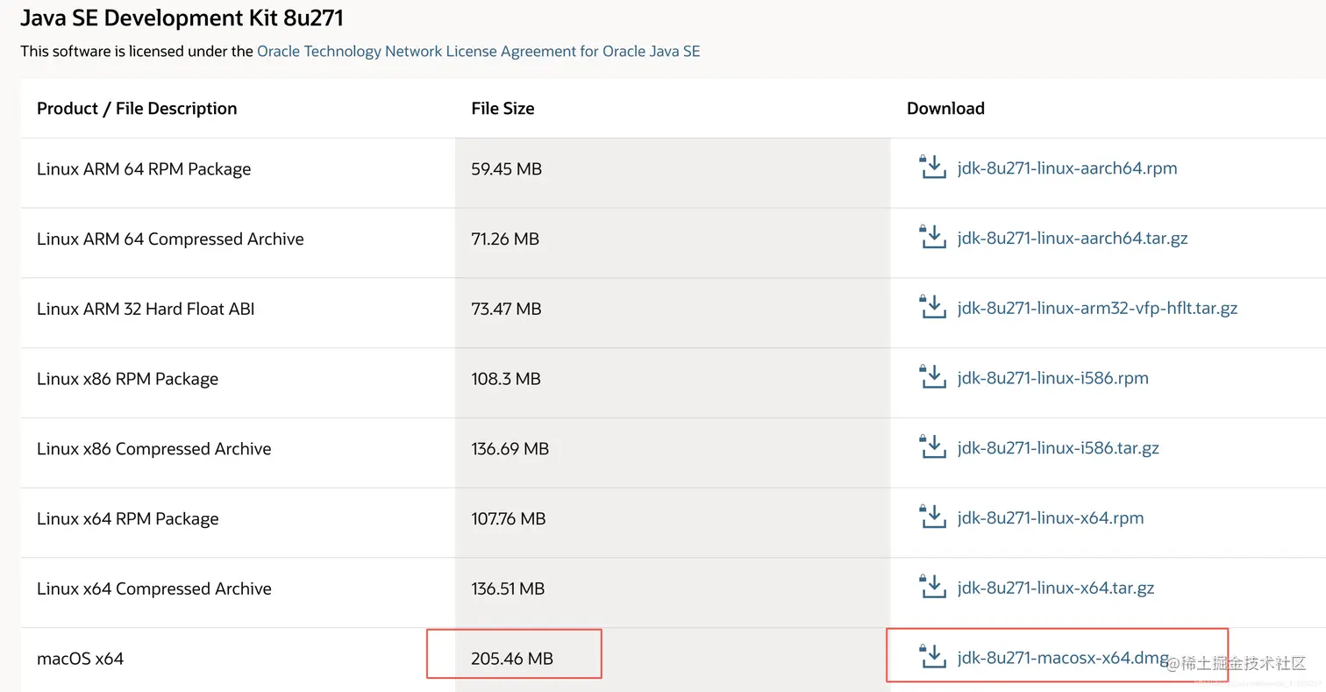The image size is (1326, 692).
Task: Download jdk-8u271-linux-aarch64.rpm file link
Action: coord(1067,168)
